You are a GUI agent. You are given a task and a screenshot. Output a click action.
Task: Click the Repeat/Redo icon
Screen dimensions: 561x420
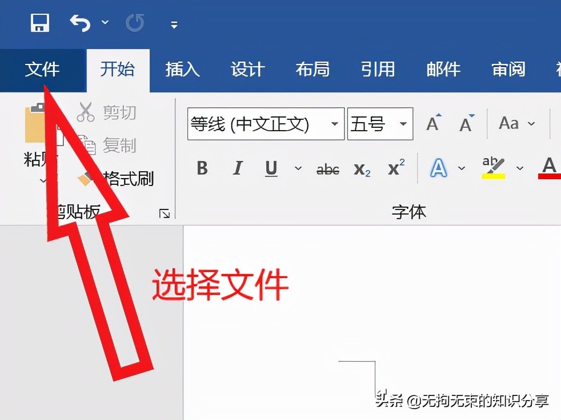tap(135, 22)
